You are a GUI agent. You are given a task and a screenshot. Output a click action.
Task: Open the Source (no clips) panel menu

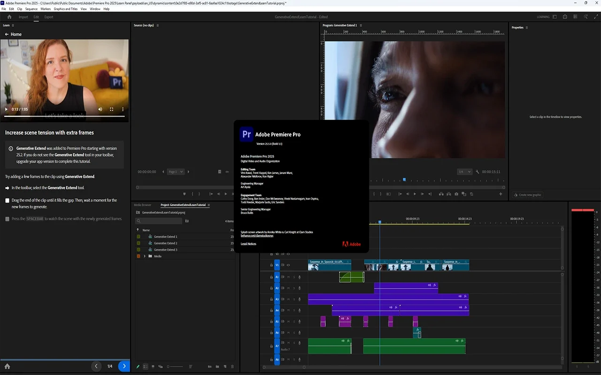pyautogui.click(x=158, y=25)
